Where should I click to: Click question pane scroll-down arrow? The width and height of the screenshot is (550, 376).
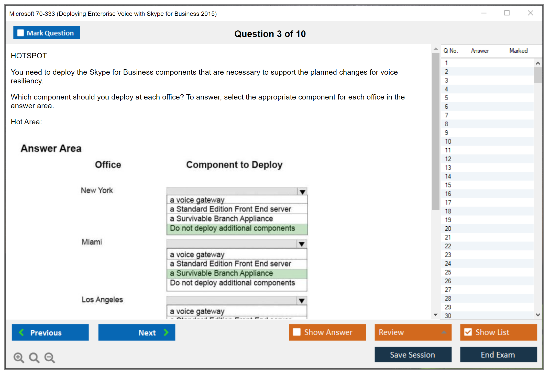[435, 315]
